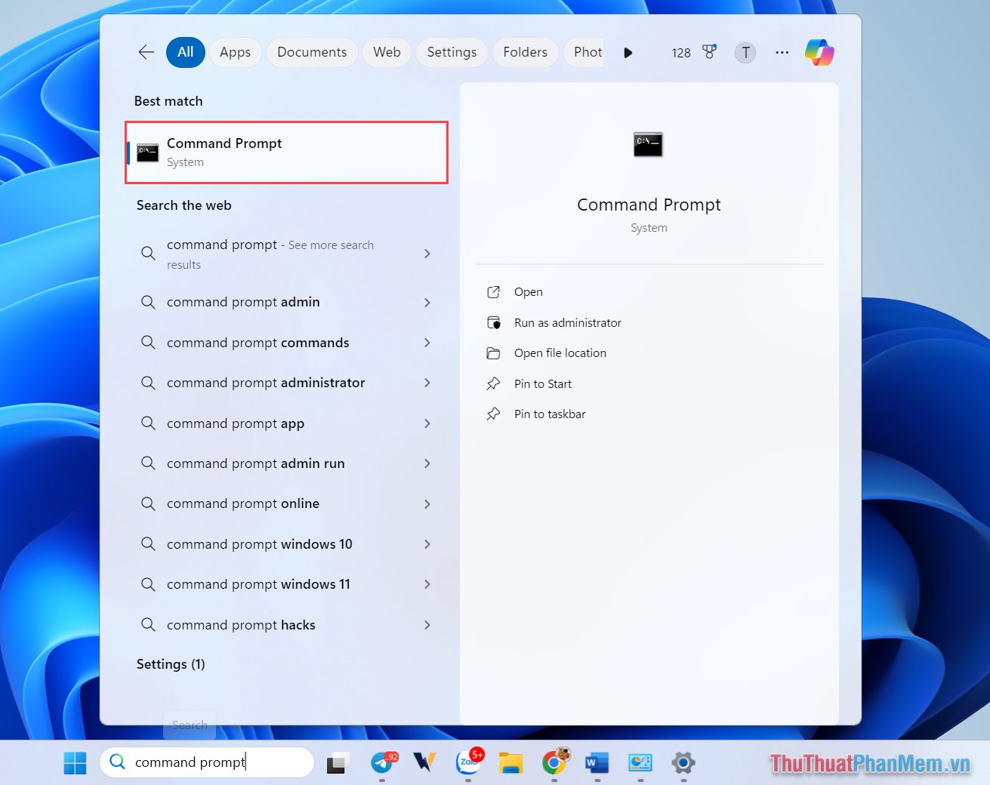This screenshot has height=785, width=990.
Task: Open Copilot from the search window
Action: click(x=819, y=52)
